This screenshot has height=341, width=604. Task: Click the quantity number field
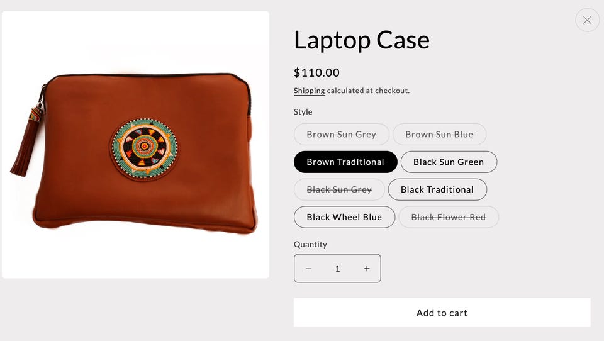coord(337,269)
